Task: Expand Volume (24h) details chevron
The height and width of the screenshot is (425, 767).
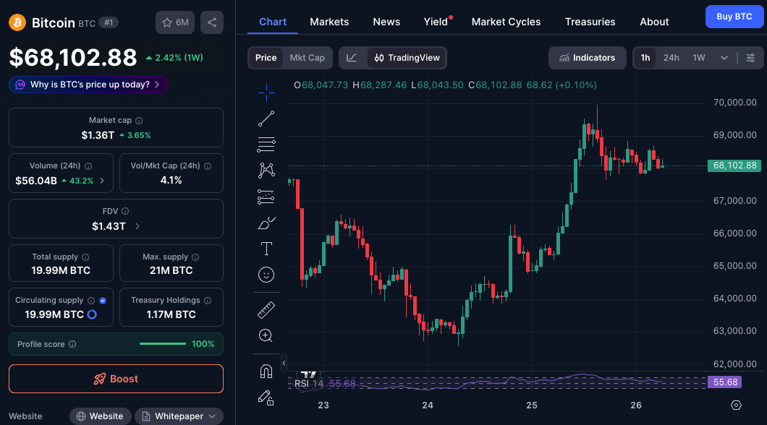Action: [x=102, y=181]
